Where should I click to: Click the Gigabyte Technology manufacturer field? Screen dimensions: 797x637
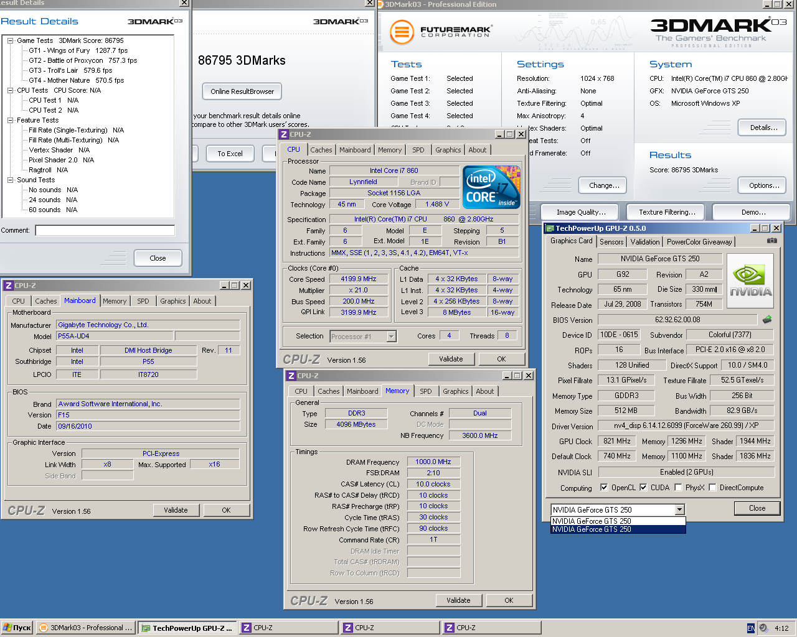148,325
